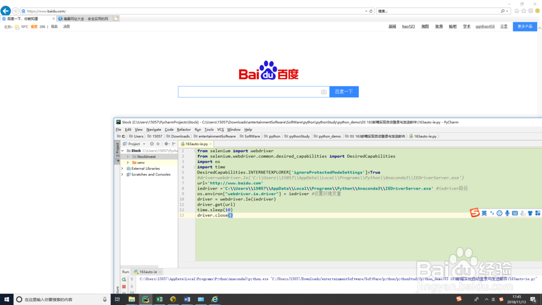Click taskbar clock showing 17:45
The image size is (542, 305).
pyautogui.click(x=517, y=299)
